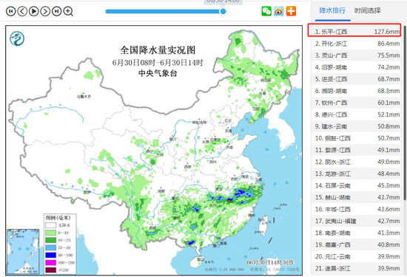Image resolution: width=407 pixels, height=277 pixels.
Task: Select row 7 钦州-广西
Action: coord(356,103)
